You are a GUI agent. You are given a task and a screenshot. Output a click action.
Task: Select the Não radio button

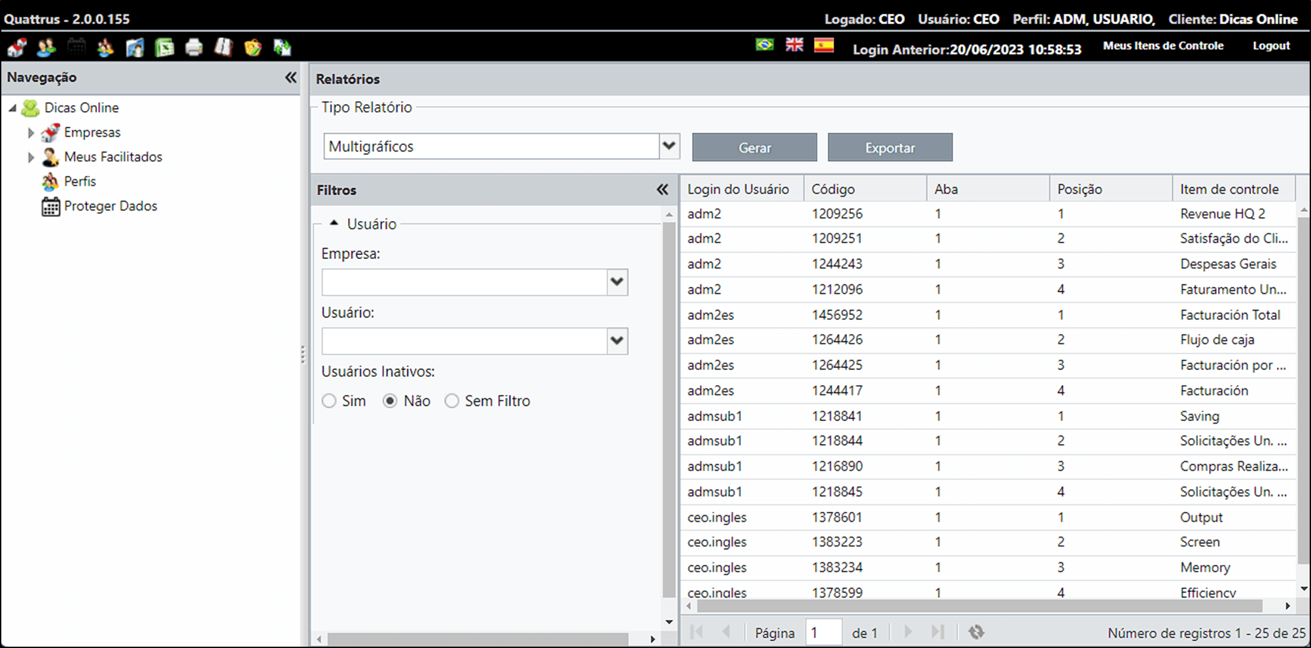(x=390, y=401)
